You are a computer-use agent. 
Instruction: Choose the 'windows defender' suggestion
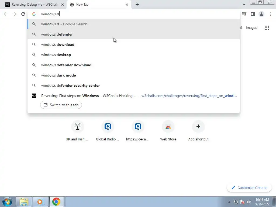(x=134, y=34)
